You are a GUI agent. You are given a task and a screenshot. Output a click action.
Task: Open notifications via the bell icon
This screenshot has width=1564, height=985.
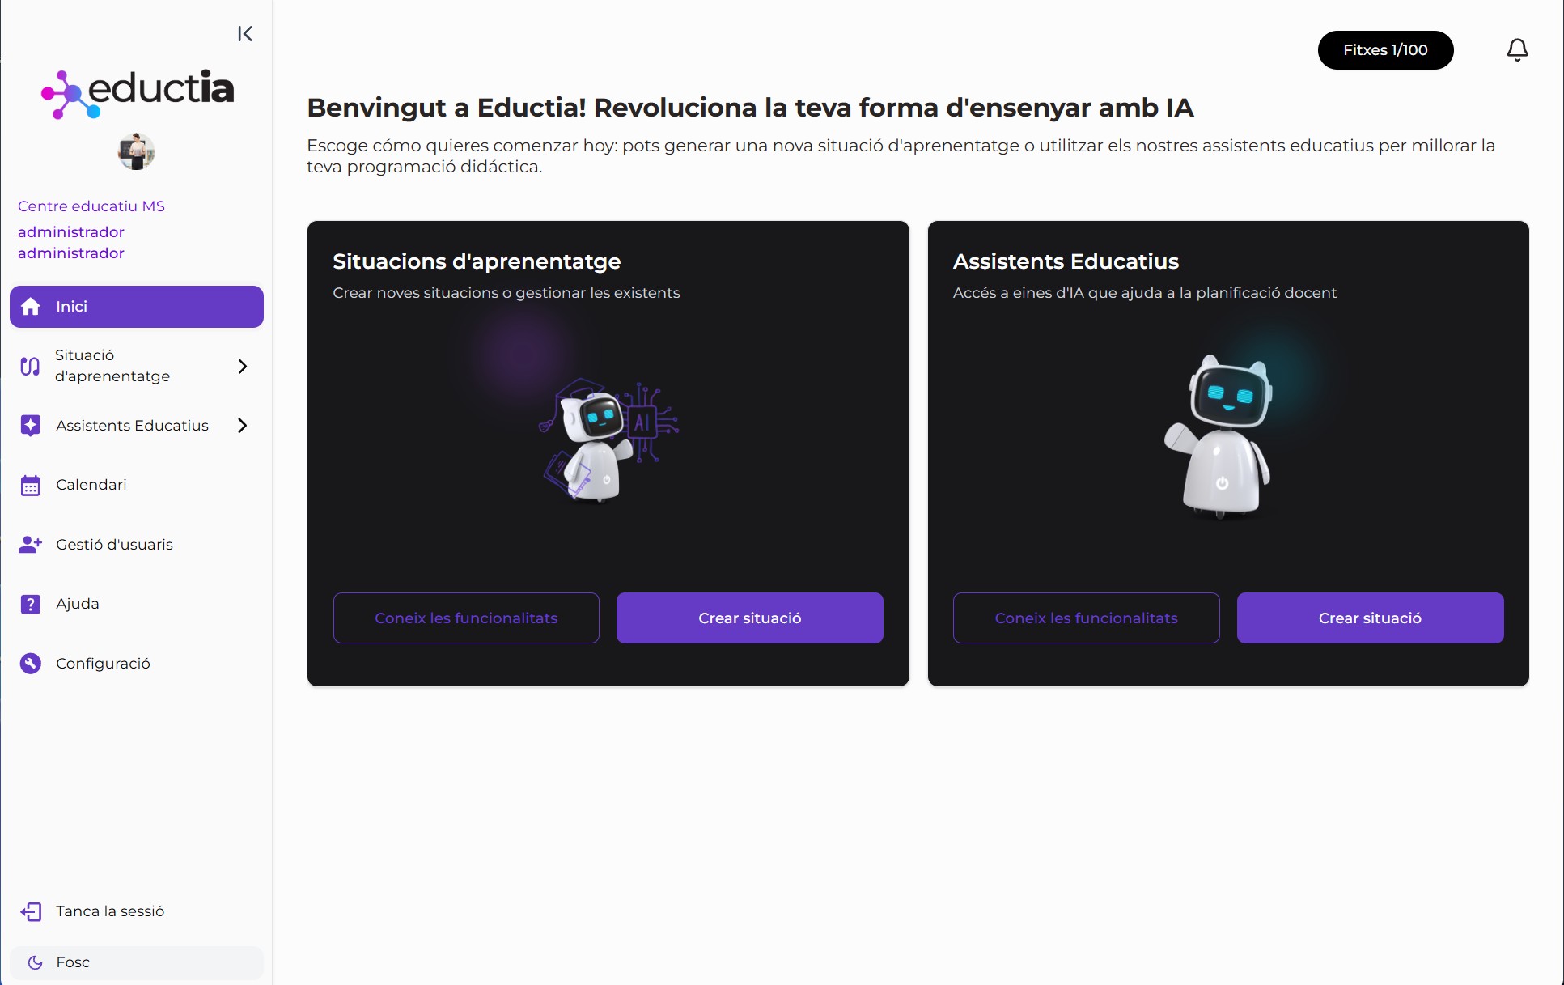1517,50
